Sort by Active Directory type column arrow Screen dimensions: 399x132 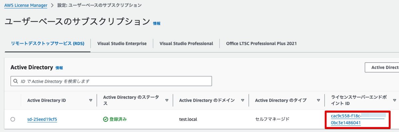pos(319,100)
